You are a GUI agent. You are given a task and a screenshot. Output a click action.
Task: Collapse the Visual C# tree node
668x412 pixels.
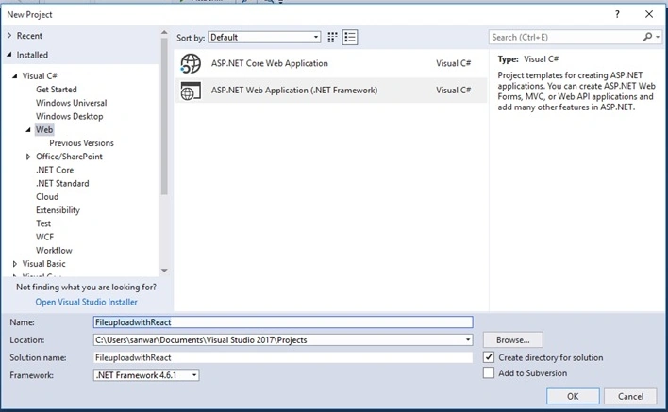15,75
